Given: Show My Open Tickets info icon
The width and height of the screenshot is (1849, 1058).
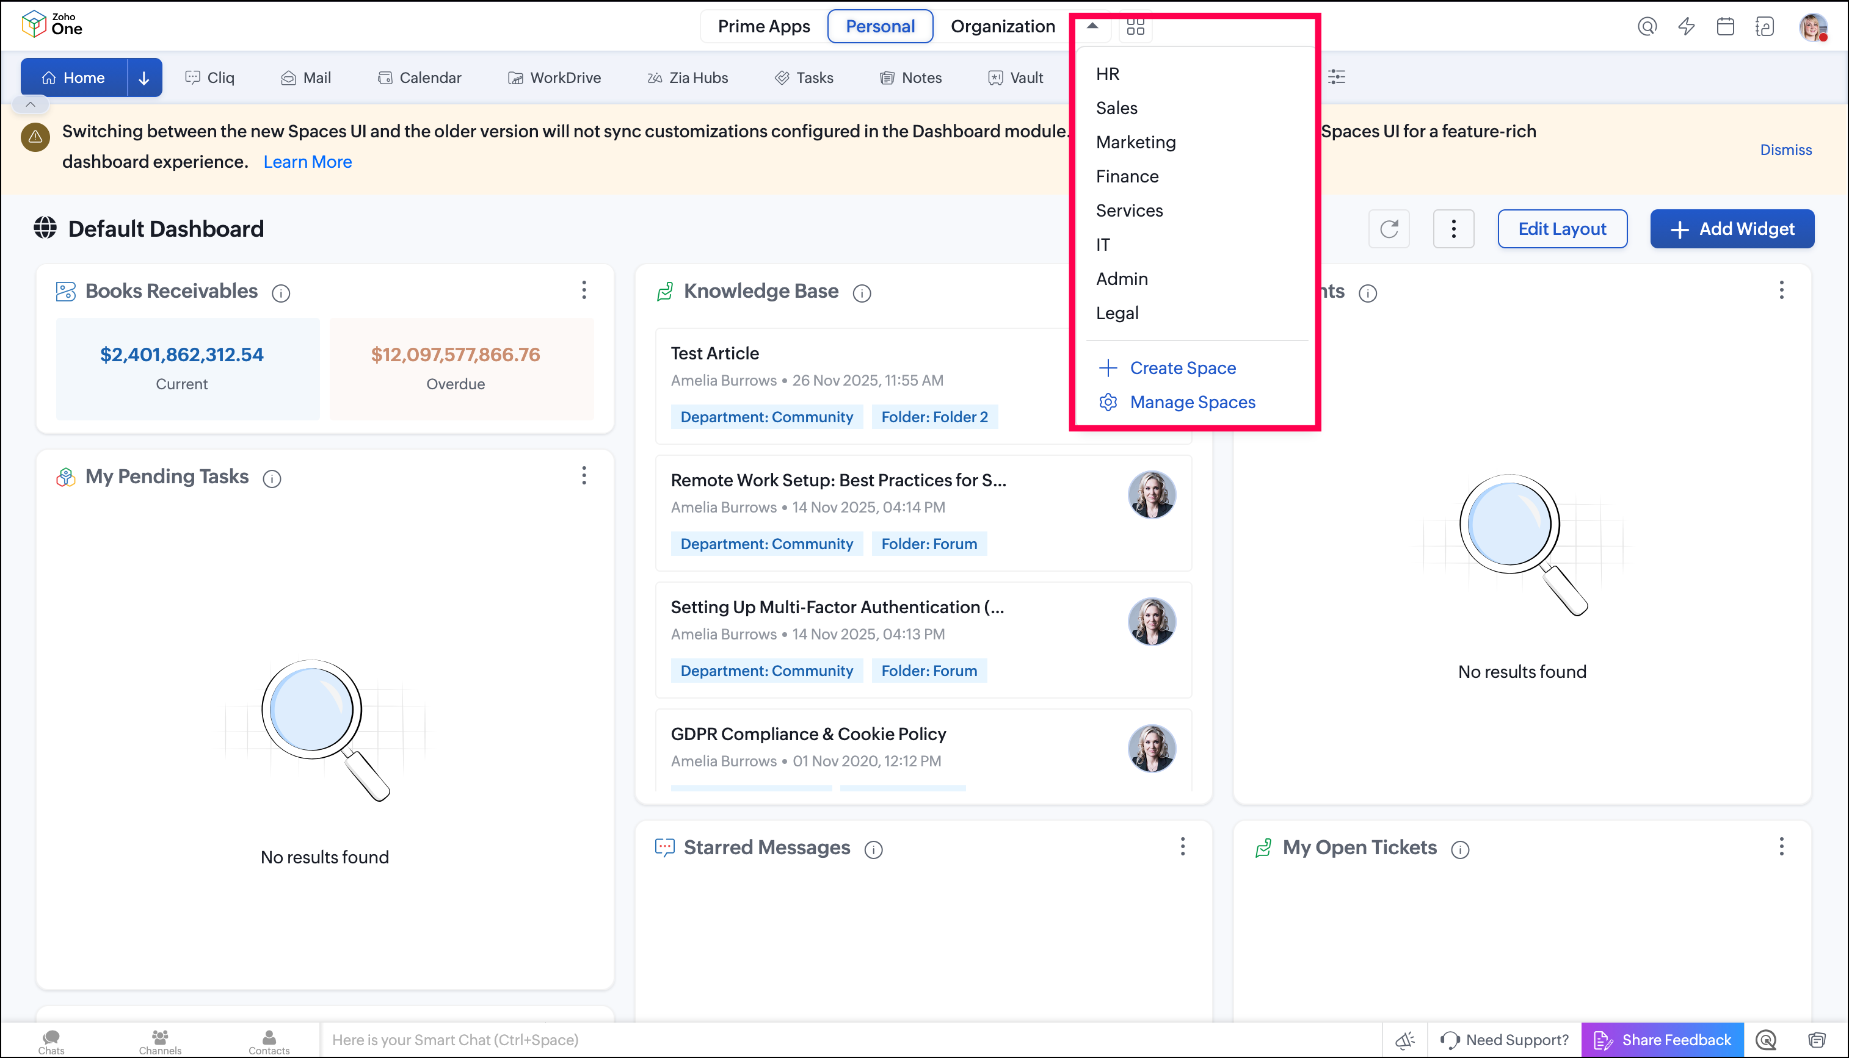Looking at the screenshot, I should point(1460,849).
